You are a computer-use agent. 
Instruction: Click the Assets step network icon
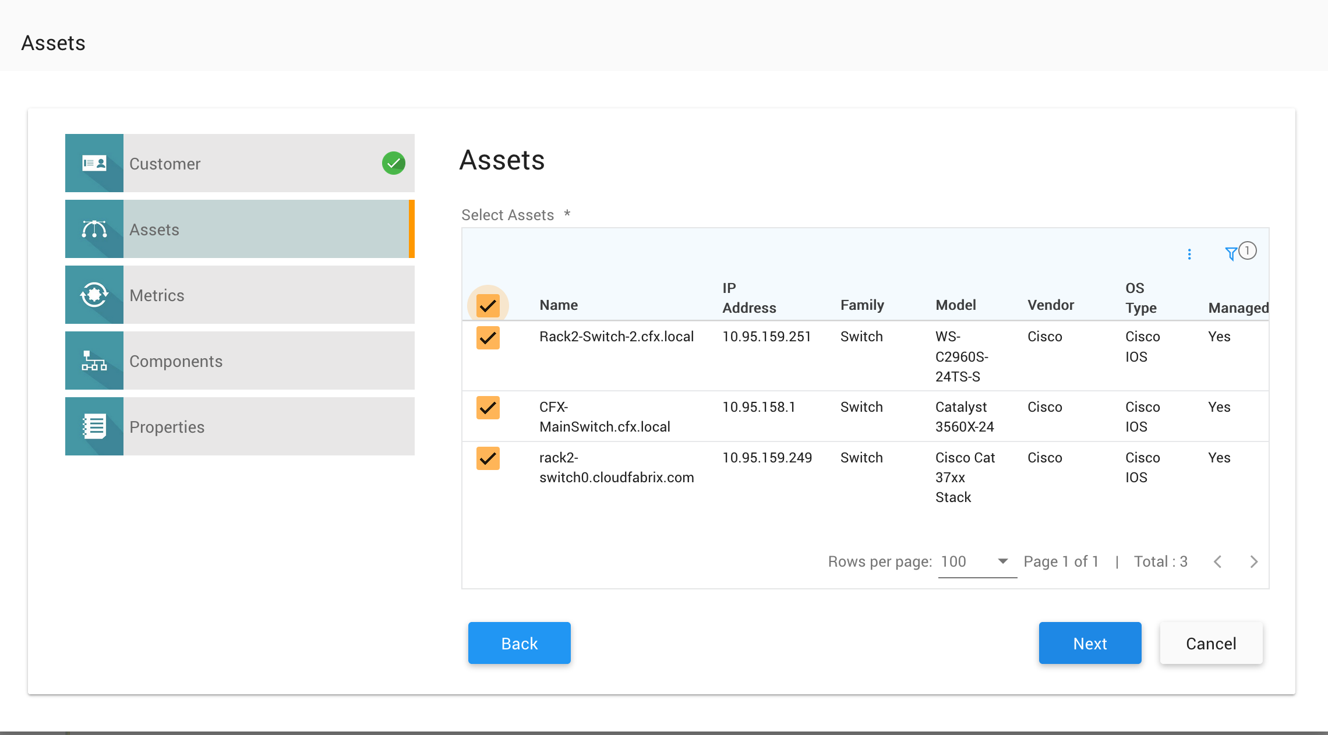tap(94, 229)
